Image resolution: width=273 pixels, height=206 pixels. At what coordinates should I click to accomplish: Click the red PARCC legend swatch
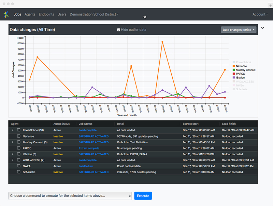pos(233,74)
